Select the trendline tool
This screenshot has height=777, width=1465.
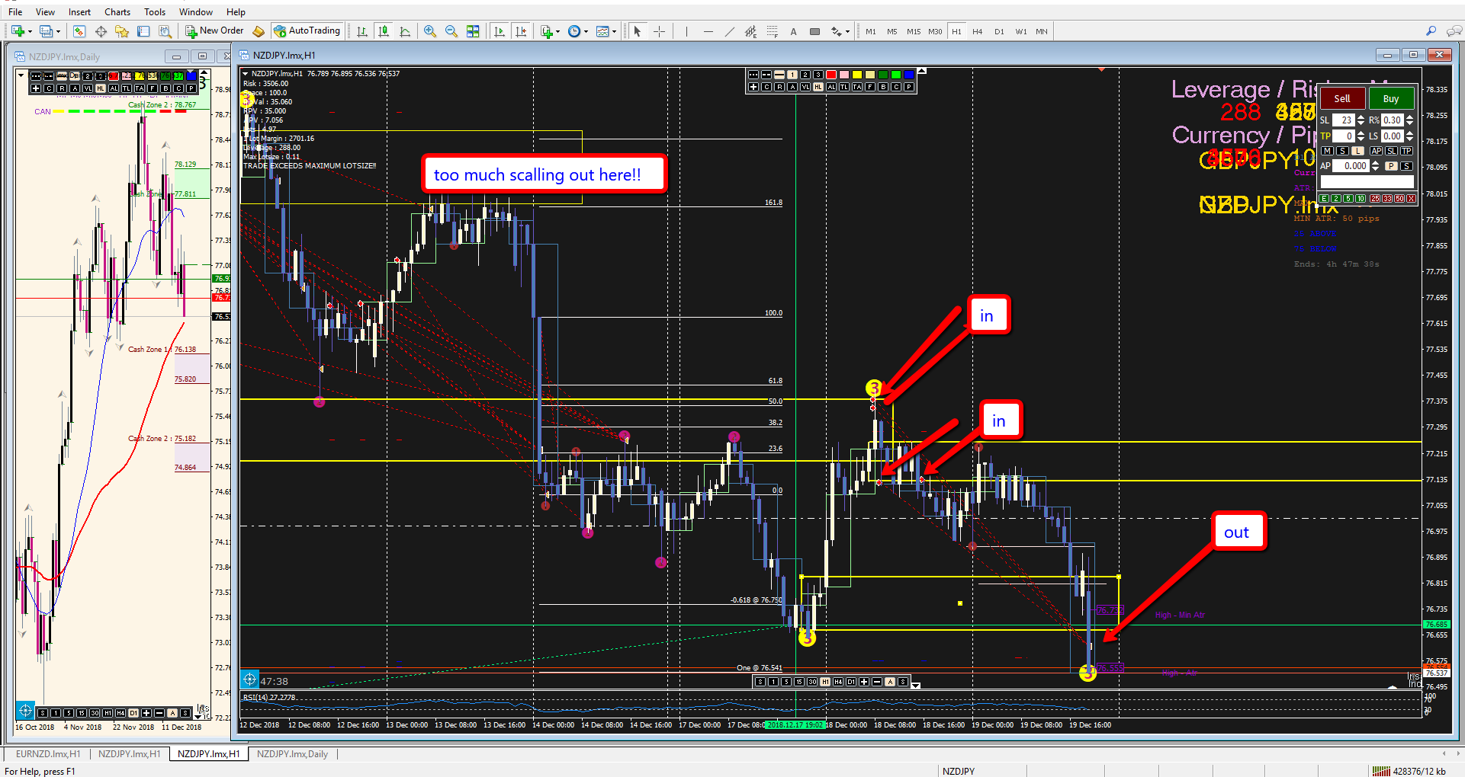[x=730, y=31]
